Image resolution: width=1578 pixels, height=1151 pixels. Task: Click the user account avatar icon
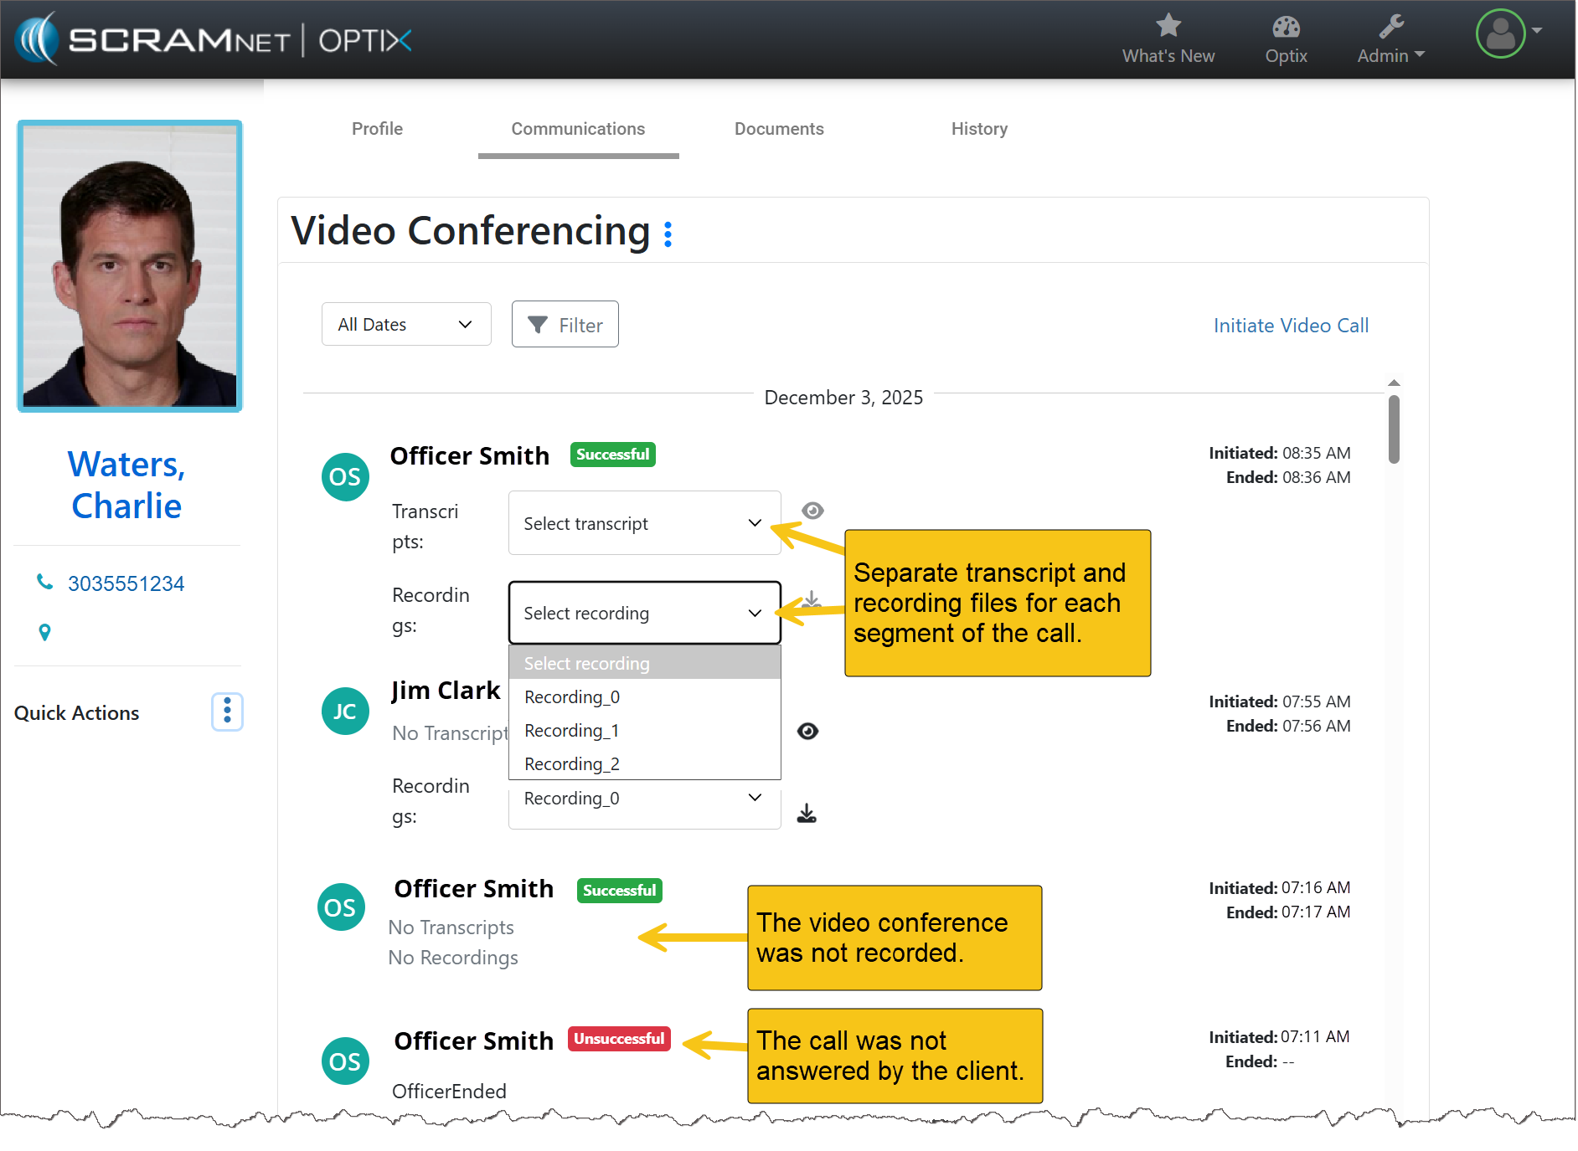[1499, 34]
